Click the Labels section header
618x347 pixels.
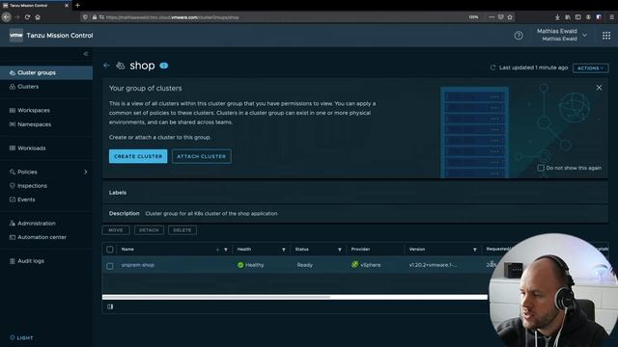(118, 193)
